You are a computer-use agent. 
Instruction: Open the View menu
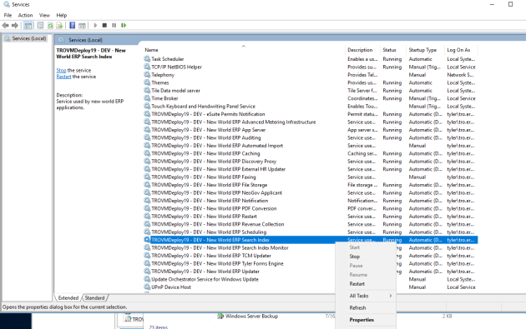(x=44, y=15)
